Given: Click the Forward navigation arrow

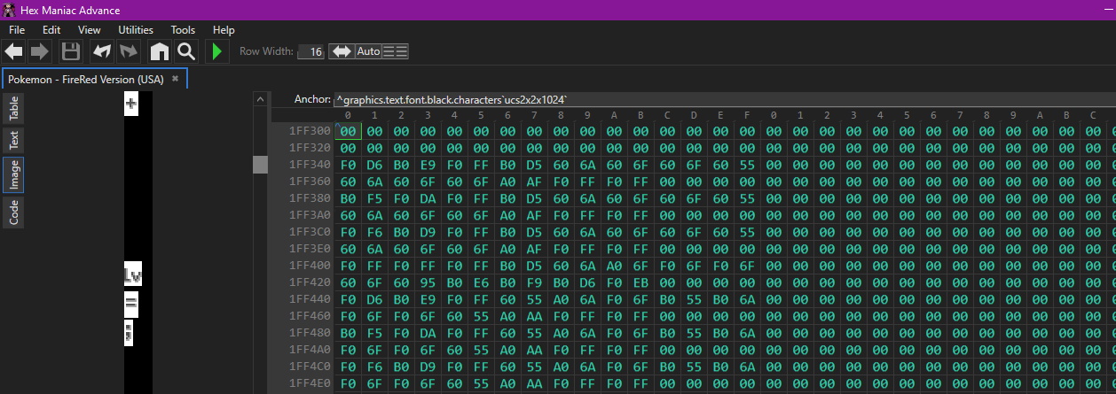Looking at the screenshot, I should coord(40,51).
